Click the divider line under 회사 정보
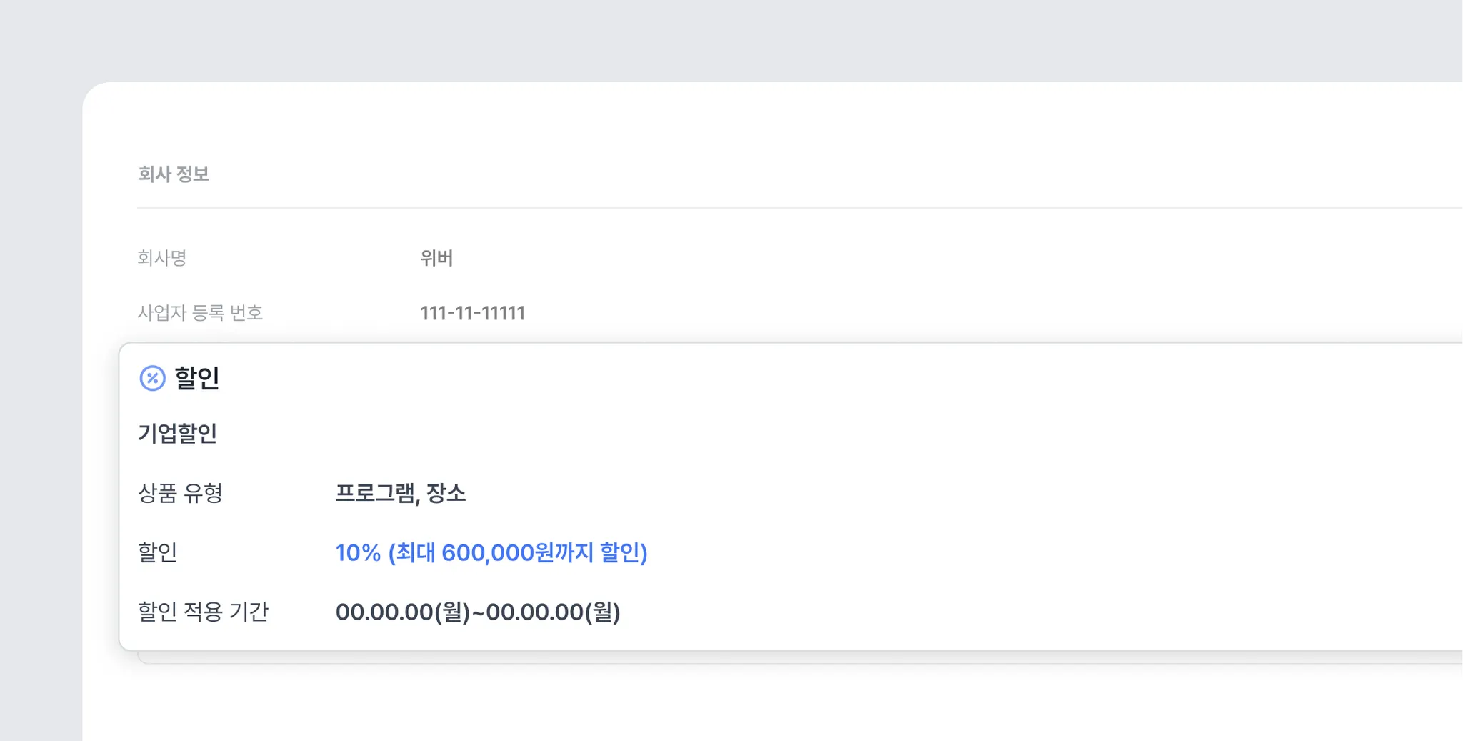 pos(786,208)
